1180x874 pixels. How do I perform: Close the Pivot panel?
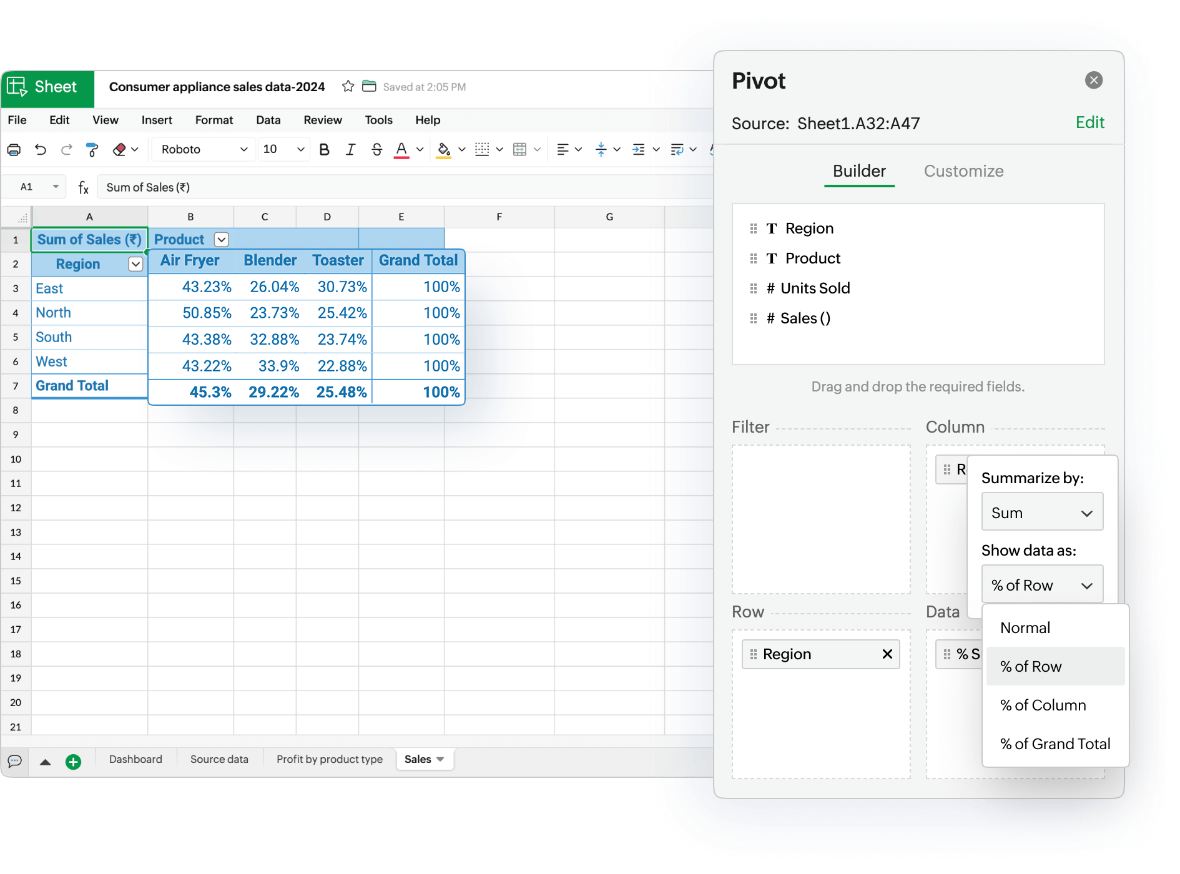click(x=1093, y=80)
